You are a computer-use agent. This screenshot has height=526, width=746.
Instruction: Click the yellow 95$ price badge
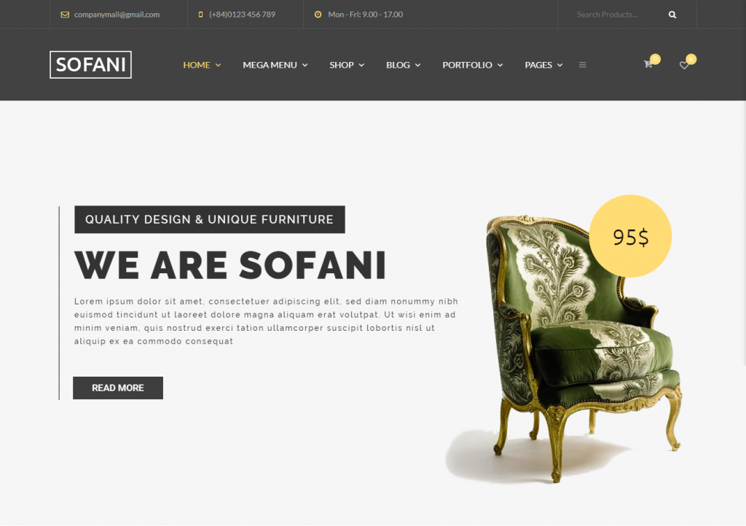tap(630, 236)
